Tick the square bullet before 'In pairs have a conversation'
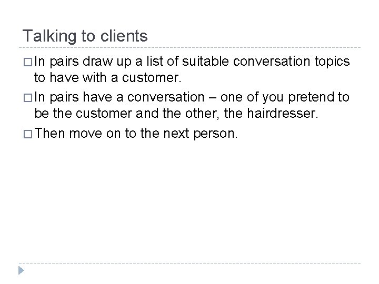The image size is (379, 284). pyautogui.click(x=28, y=98)
